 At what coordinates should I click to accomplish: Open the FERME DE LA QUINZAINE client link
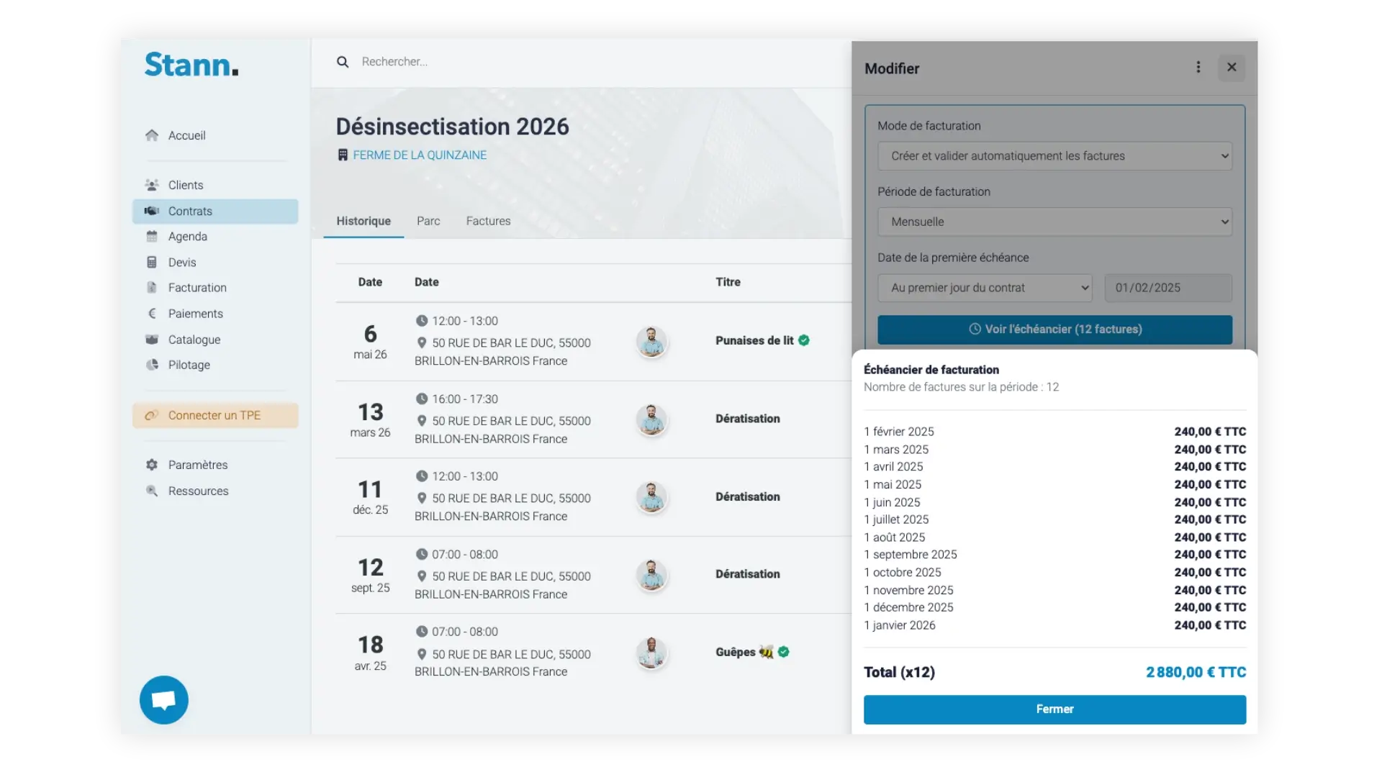420,155
